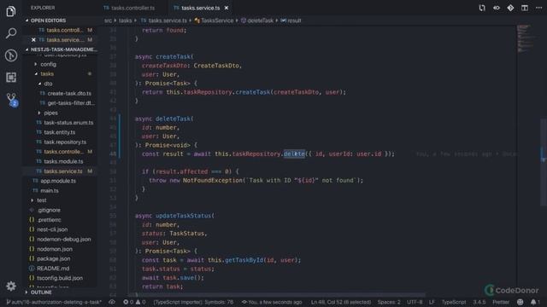The height and width of the screenshot is (307, 547).
Task: Open the Extensions view in activity bar
Action: tap(11, 78)
